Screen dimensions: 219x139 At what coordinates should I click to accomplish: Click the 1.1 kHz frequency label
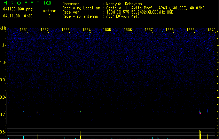[3, 45]
